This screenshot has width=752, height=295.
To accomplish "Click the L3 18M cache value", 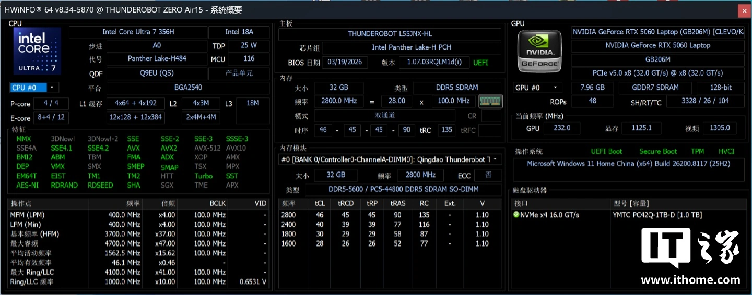I will [x=253, y=110].
